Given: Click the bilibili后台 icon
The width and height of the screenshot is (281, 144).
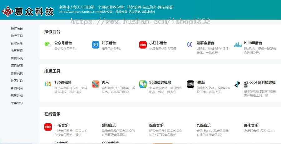Looking at the screenshot, I should tap(238, 44).
